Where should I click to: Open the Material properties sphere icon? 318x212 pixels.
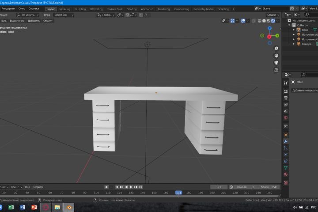click(x=286, y=174)
